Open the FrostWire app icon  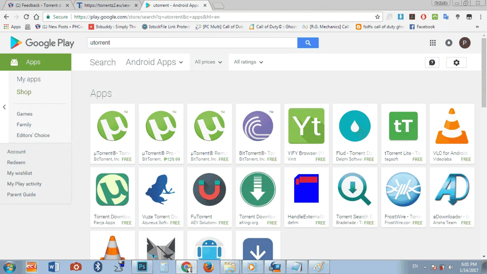(x=403, y=189)
